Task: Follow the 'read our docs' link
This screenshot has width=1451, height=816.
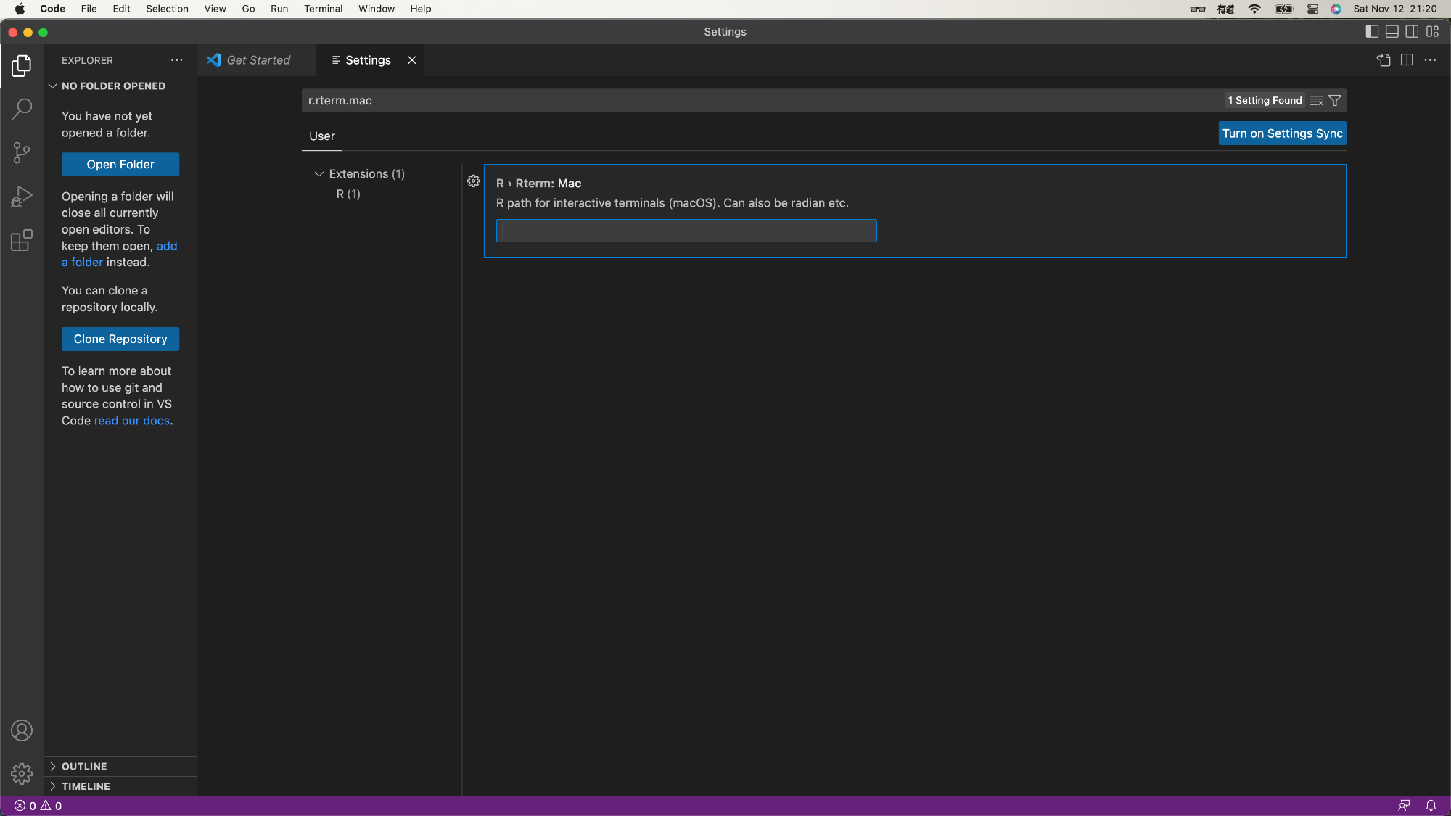Action: click(132, 421)
